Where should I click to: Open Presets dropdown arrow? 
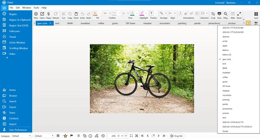[x=156, y=13]
